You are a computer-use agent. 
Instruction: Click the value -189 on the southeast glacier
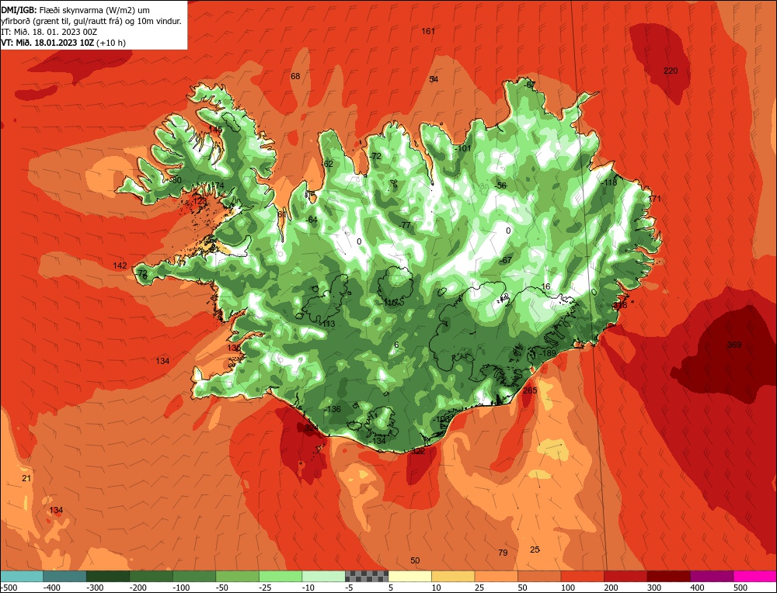coord(548,353)
